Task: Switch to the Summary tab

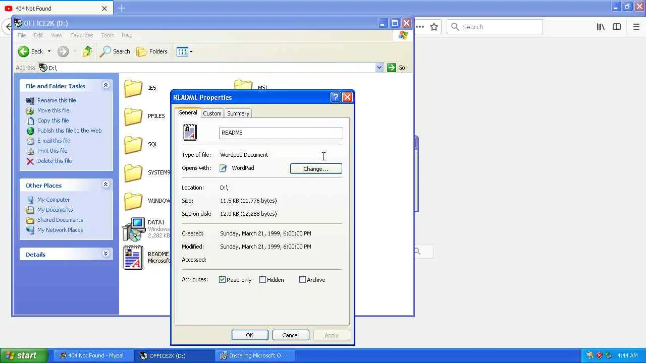Action: (x=238, y=113)
